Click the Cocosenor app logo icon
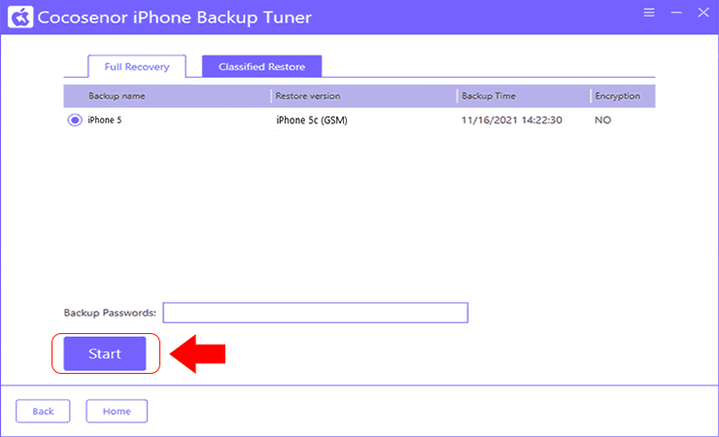This screenshot has width=719, height=437. tap(20, 17)
